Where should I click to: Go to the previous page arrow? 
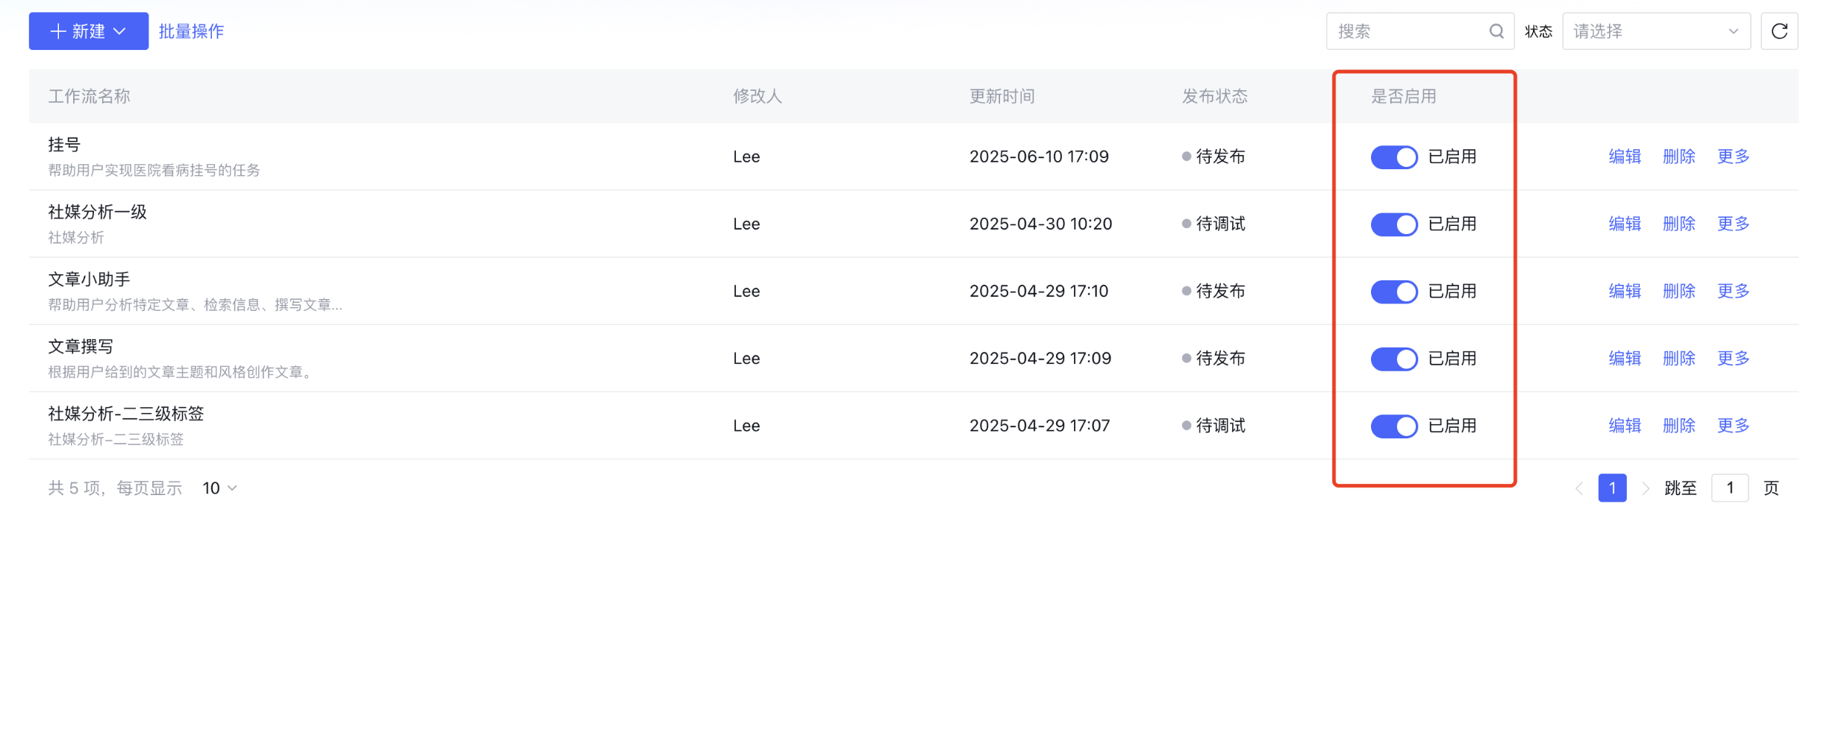point(1579,488)
